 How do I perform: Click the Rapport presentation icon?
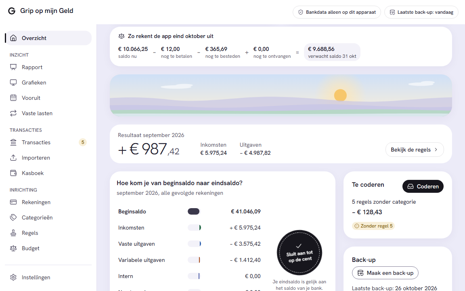pos(13,67)
